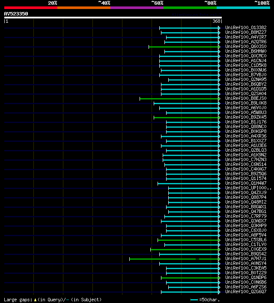Select the UniRef100_B8EJS0 label

point(246,98)
